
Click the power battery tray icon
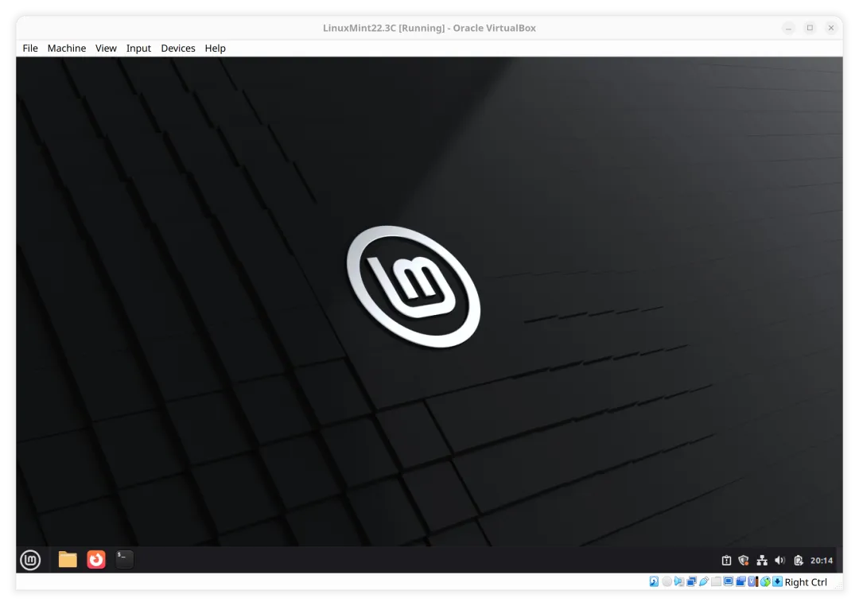tap(799, 560)
